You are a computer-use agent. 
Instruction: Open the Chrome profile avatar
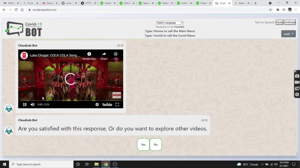pos(290,10)
